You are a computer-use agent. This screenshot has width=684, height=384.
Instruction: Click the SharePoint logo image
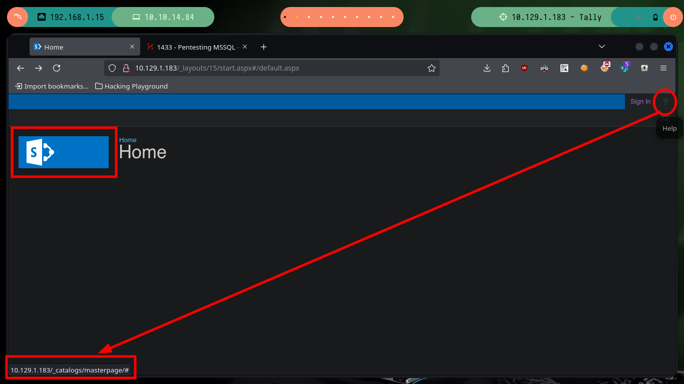click(x=64, y=152)
